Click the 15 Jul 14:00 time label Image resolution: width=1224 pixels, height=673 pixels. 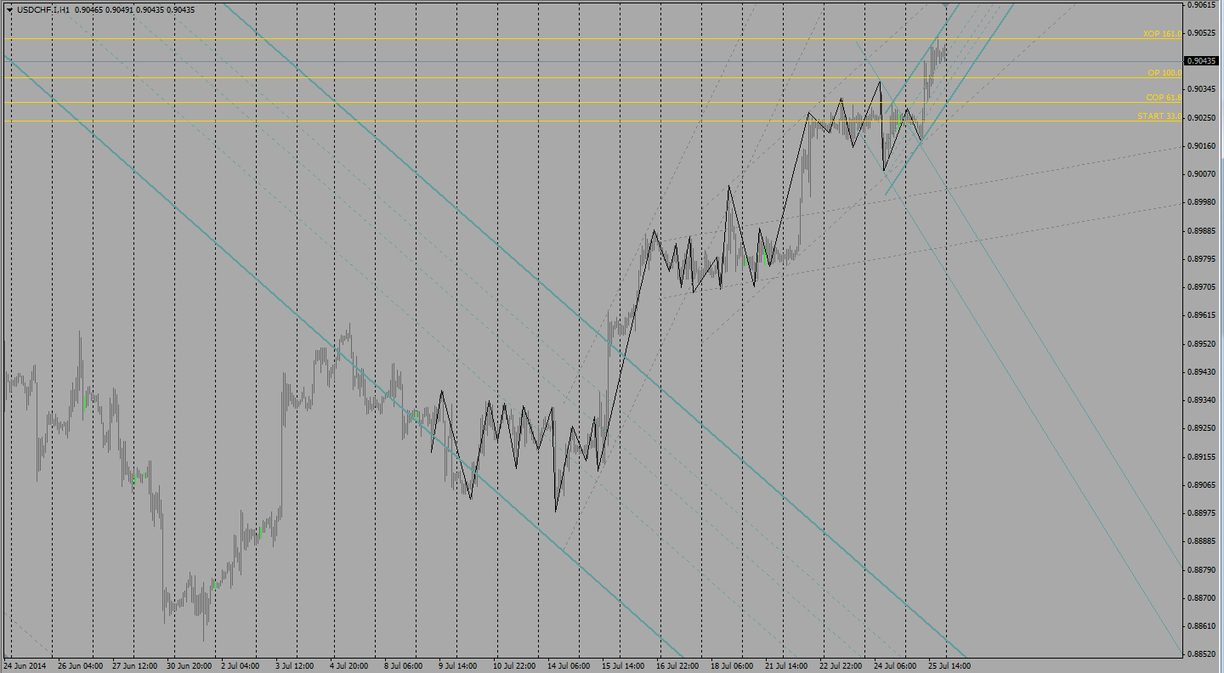(x=623, y=666)
